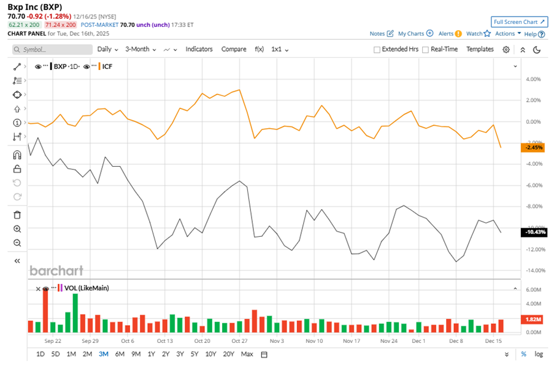Add BXP to the Watch star

[487, 33]
